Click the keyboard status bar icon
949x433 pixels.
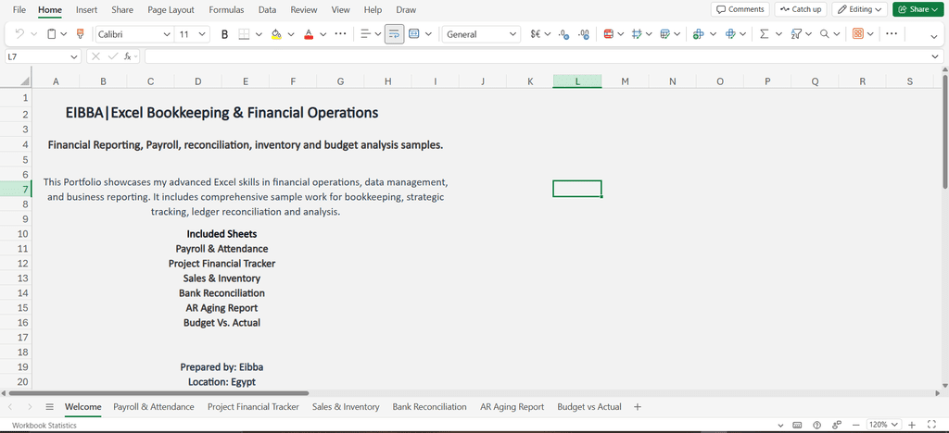click(x=797, y=426)
